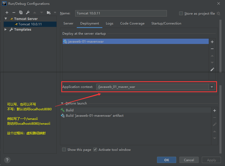This screenshot has height=166, width=225.
Task: Click the Cancel button
Action: [x=189, y=160]
